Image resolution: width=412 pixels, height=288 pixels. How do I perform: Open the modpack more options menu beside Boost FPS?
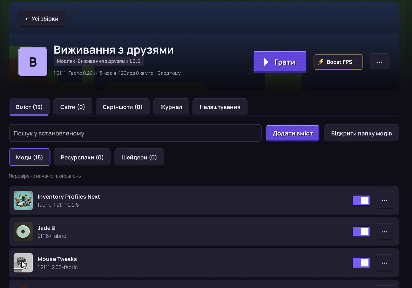(380, 62)
